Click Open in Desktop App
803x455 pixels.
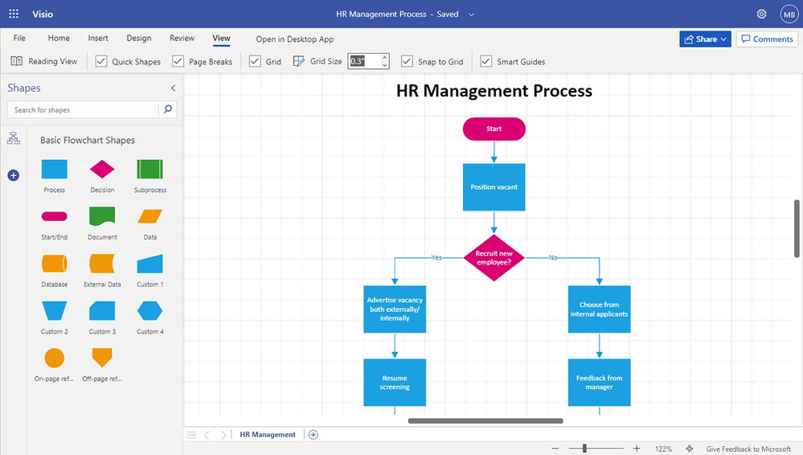(x=294, y=39)
